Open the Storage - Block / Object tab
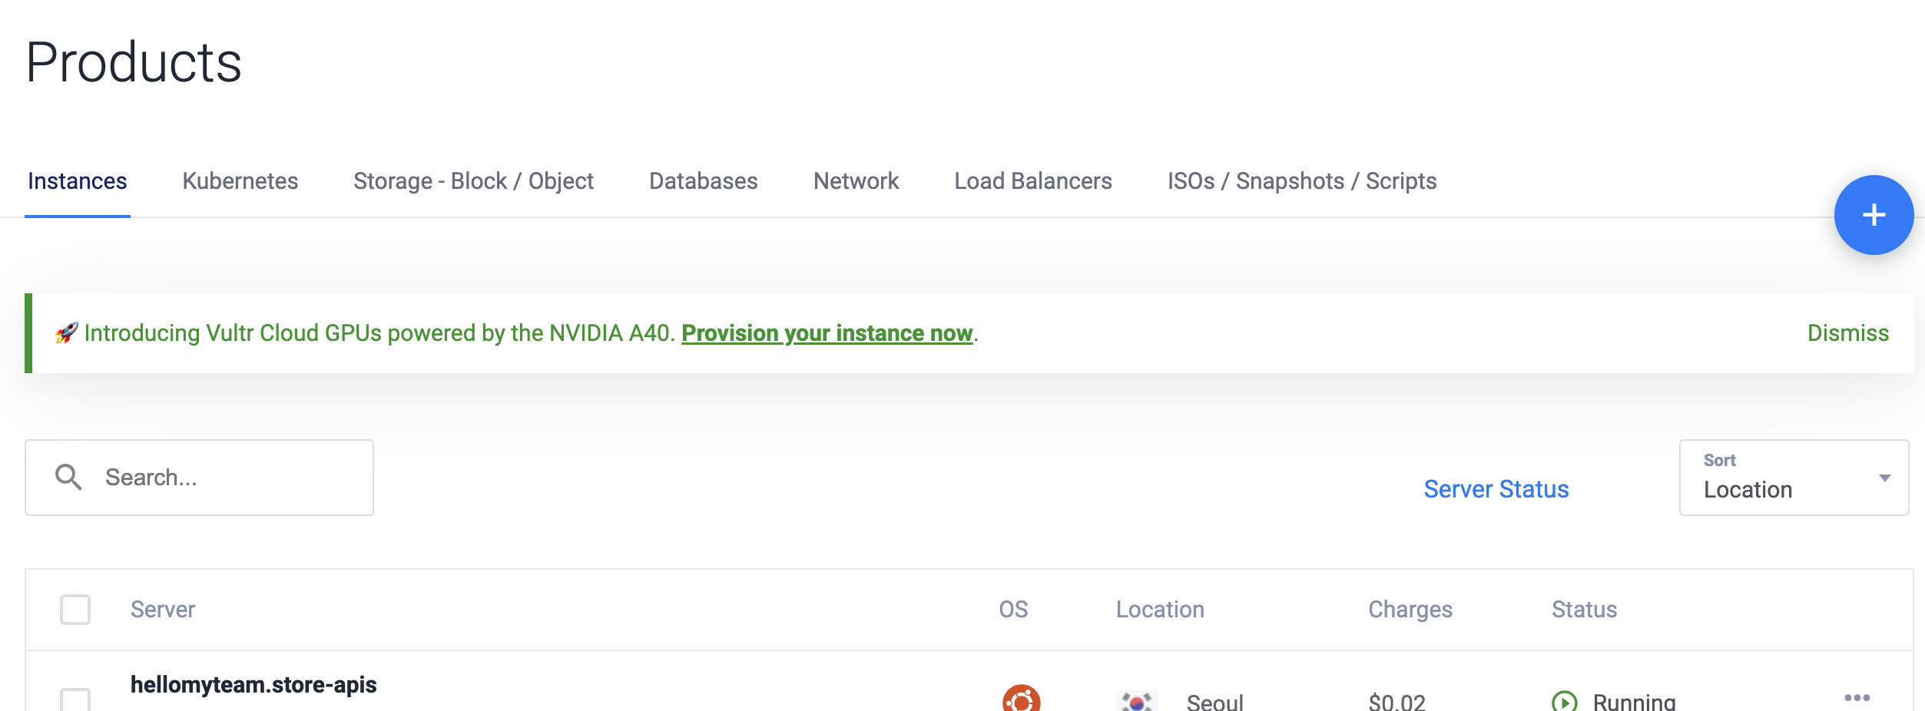The height and width of the screenshot is (711, 1925). pyautogui.click(x=473, y=181)
